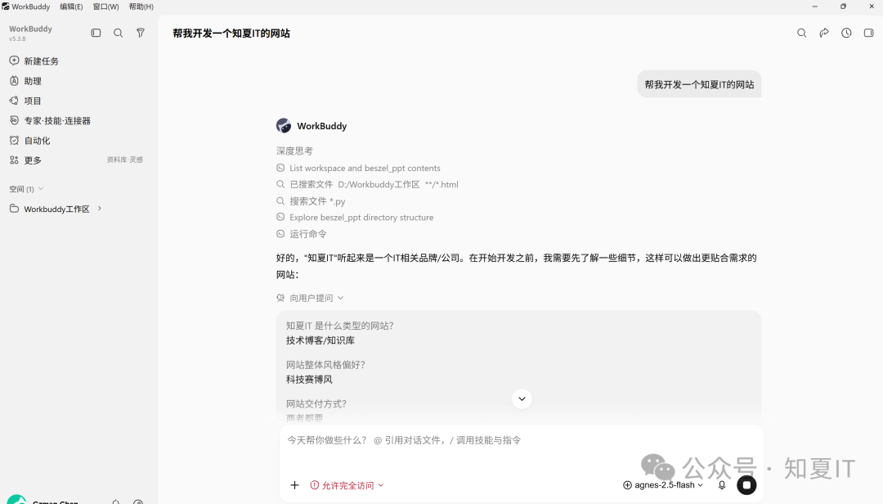Open the 运行命令 step

pyautogui.click(x=301, y=233)
